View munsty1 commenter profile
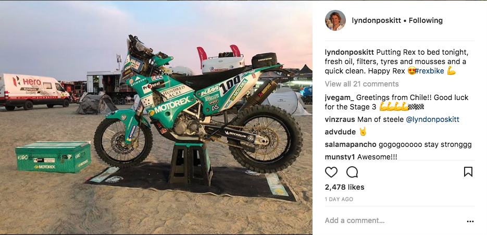 340,157
